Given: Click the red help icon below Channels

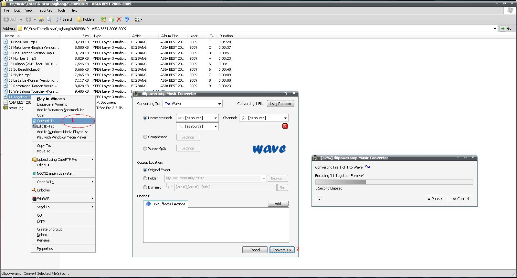Looking at the screenshot, I should coord(285,126).
